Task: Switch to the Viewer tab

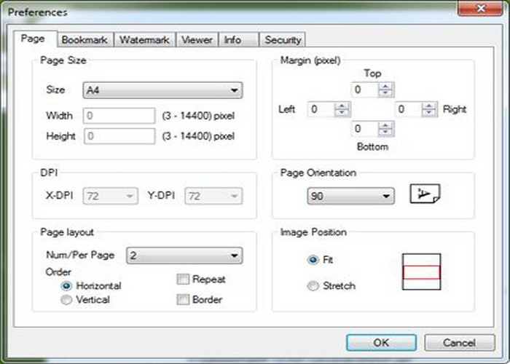Action: (197, 40)
